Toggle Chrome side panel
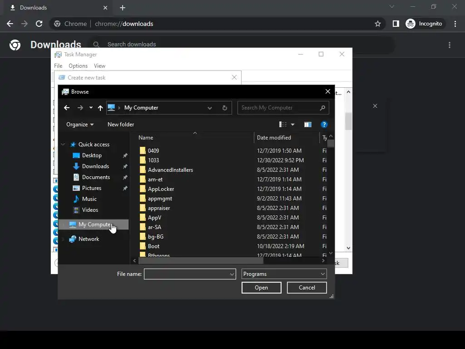465x349 pixels. click(x=396, y=24)
